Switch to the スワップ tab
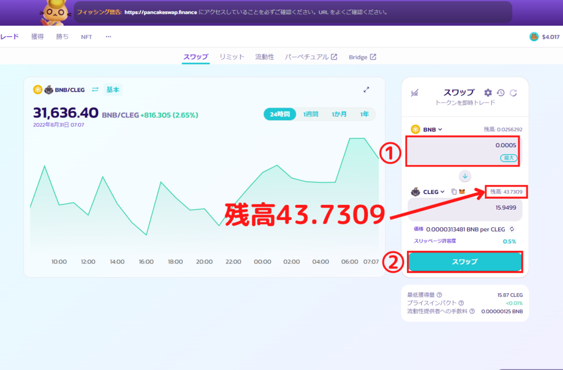 196,57
